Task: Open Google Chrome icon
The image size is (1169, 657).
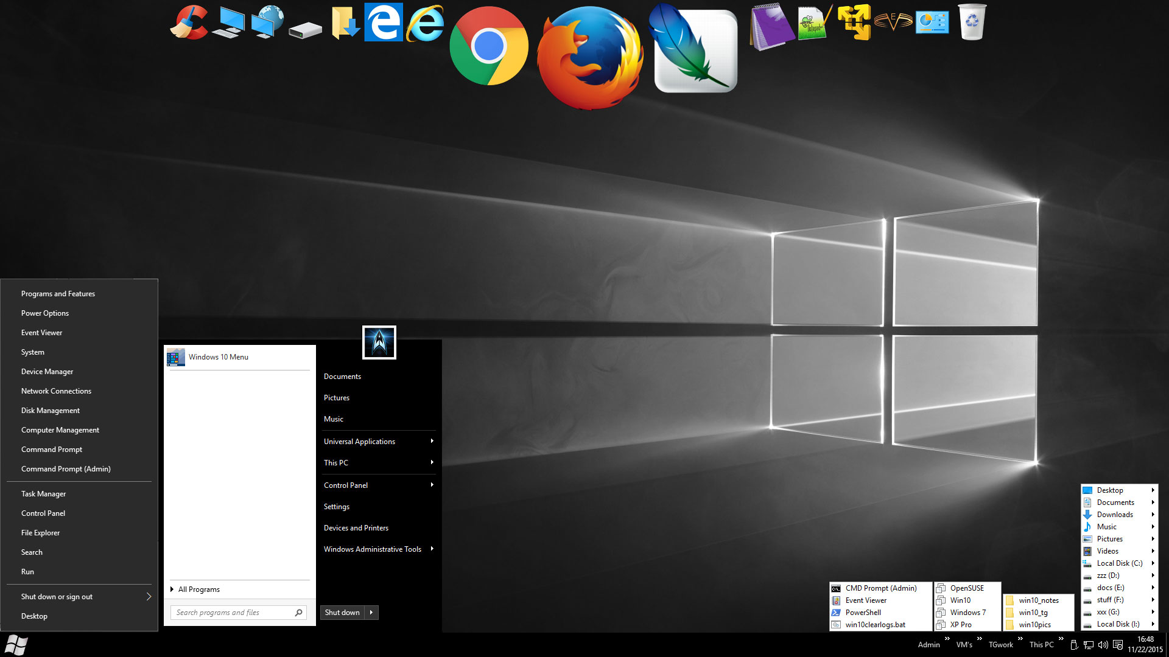Action: coord(488,46)
